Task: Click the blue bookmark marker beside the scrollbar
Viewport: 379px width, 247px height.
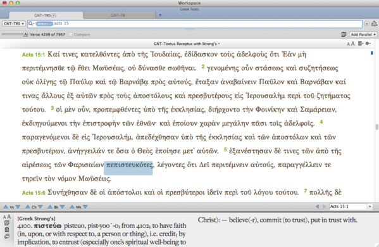Action: (x=372, y=53)
